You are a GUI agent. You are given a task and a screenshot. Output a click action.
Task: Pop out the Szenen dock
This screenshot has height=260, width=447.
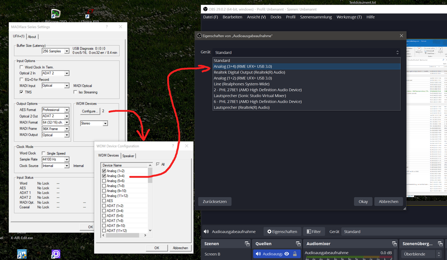(247, 244)
